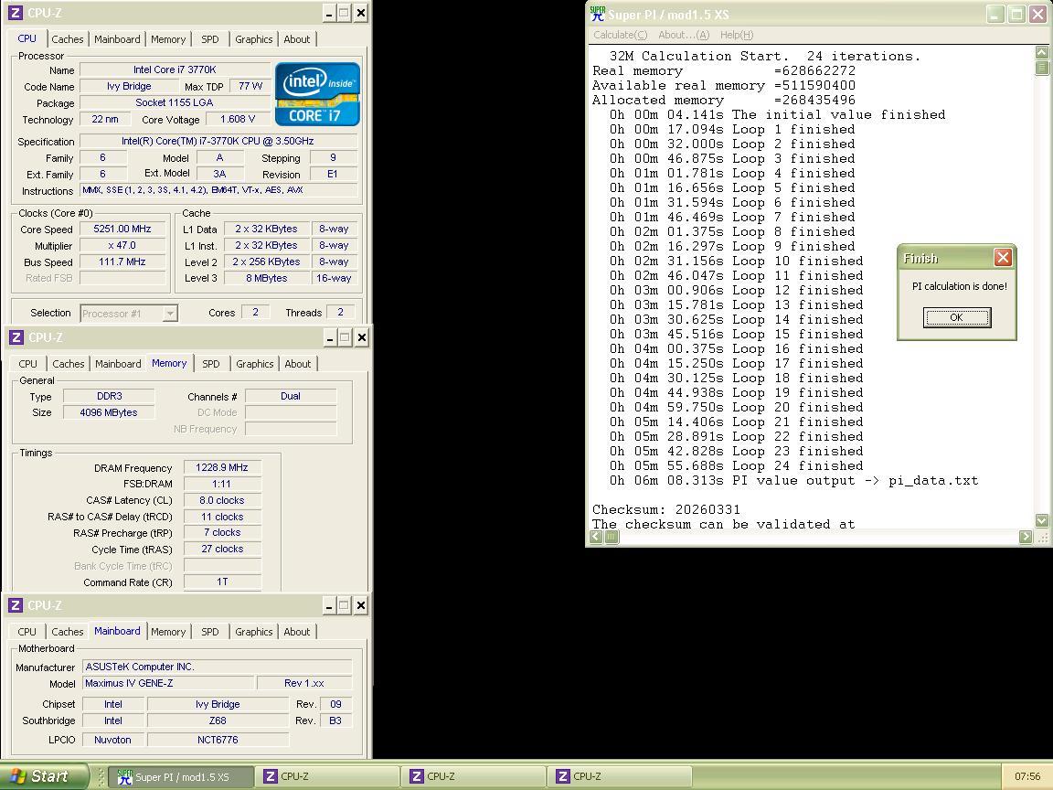Click the LPCIO value NCT6776
1053x790 pixels.
coord(218,740)
